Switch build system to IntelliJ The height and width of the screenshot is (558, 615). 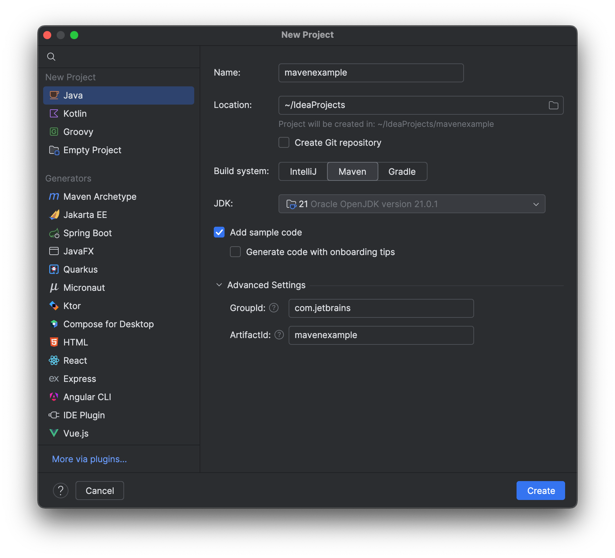[303, 171]
